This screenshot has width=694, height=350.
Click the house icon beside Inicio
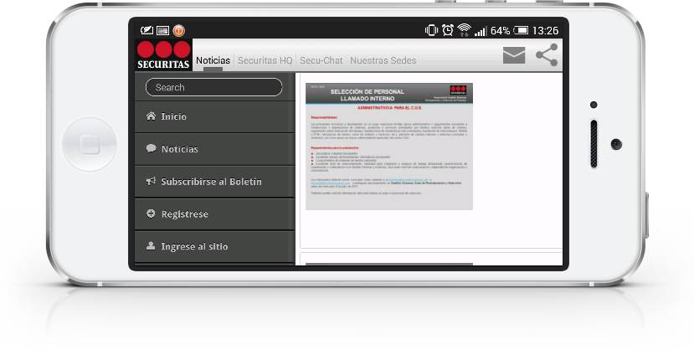pyautogui.click(x=151, y=116)
